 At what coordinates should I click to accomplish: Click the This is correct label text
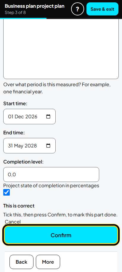pyautogui.click(x=19, y=206)
